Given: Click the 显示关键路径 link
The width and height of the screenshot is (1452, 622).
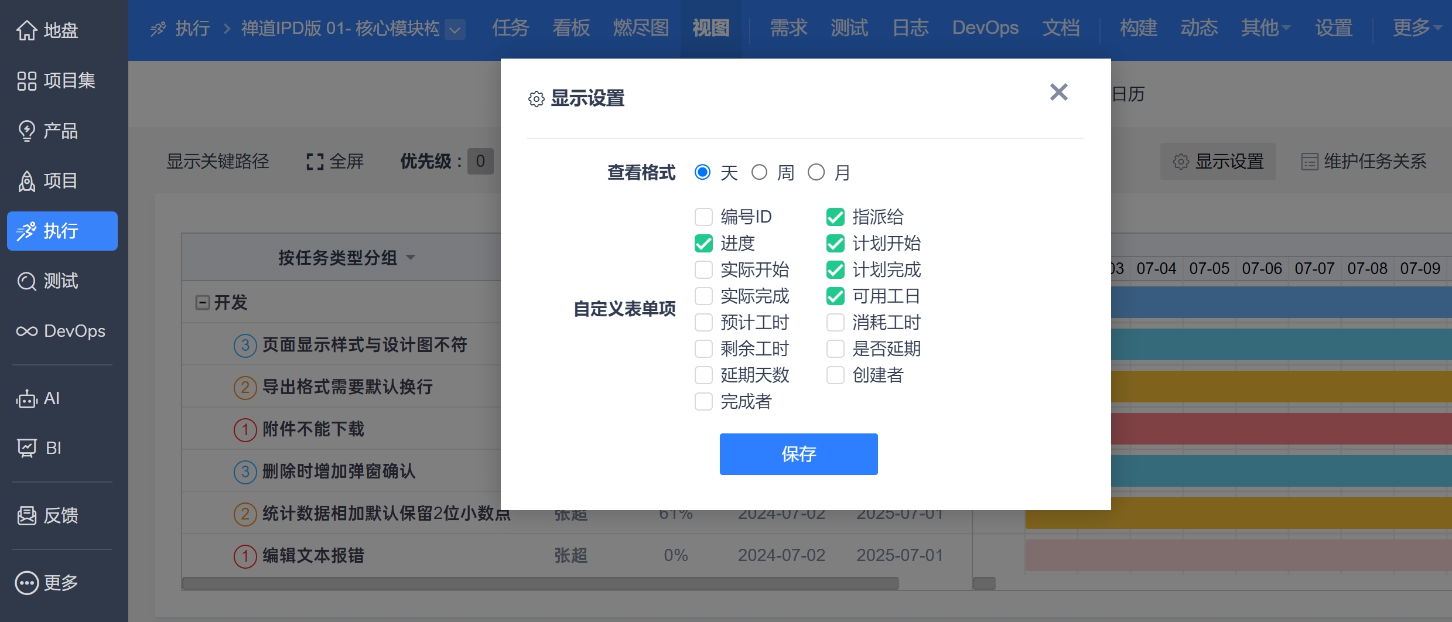Looking at the screenshot, I should (x=218, y=162).
